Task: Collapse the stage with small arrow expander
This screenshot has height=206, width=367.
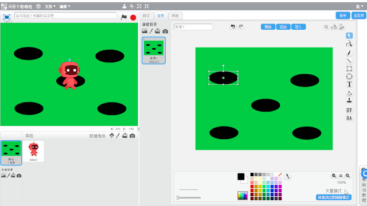Action: (x=138, y=129)
